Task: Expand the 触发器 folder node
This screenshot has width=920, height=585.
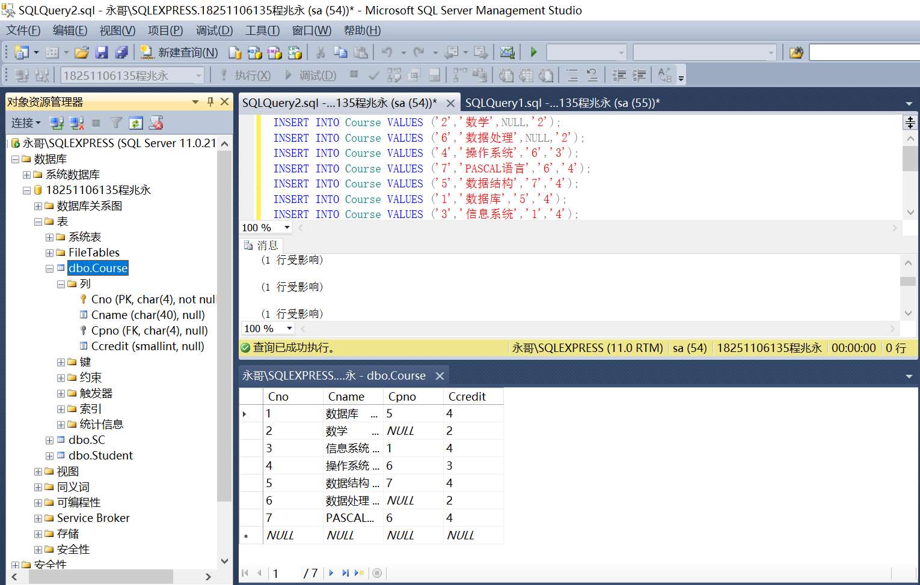Action: (61, 393)
